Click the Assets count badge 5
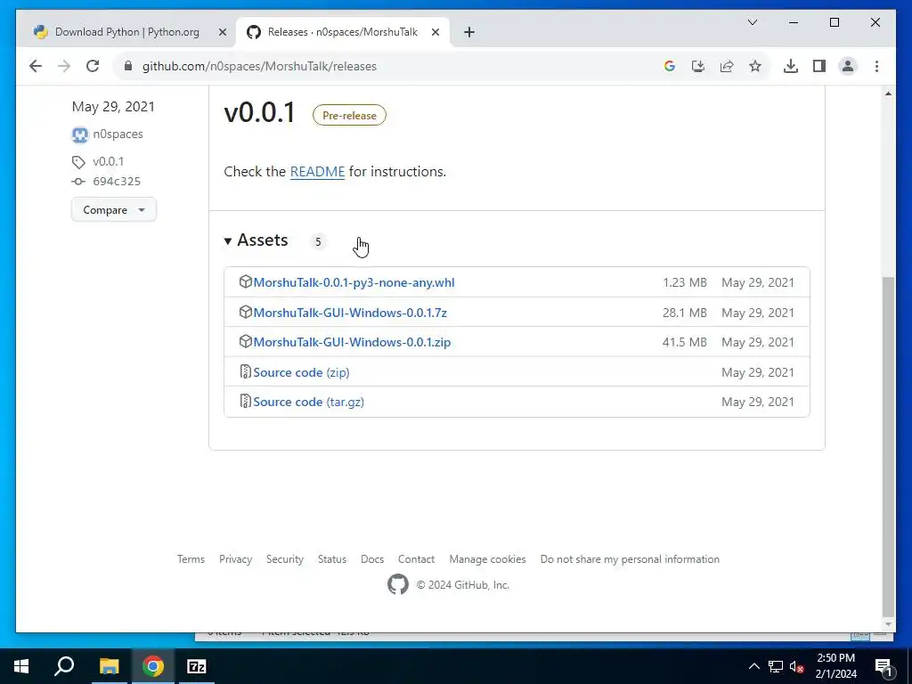 318,241
